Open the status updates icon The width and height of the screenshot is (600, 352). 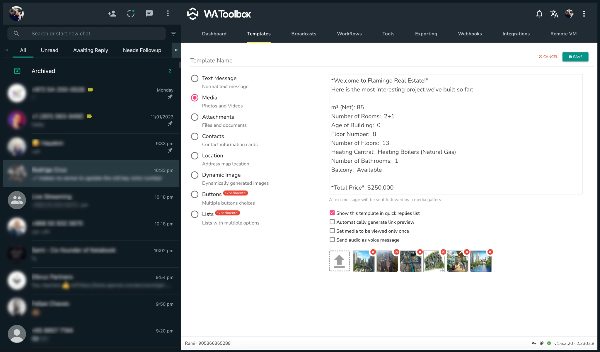(131, 13)
